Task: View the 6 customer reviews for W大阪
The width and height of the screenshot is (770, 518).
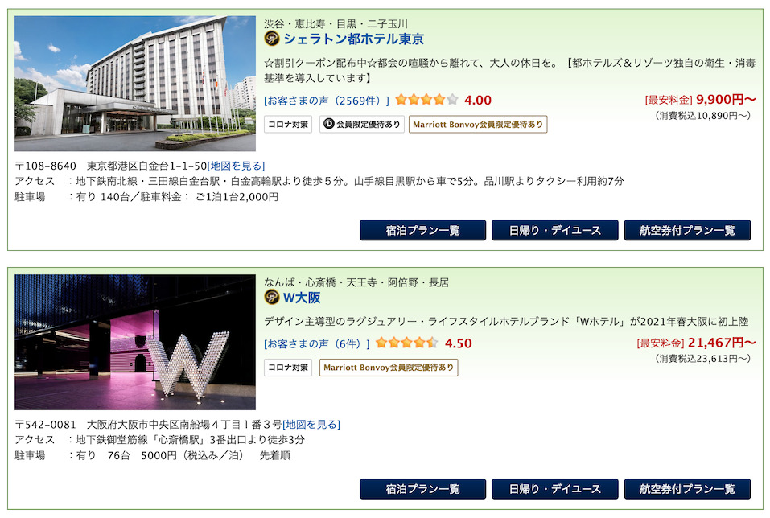Action: coord(317,343)
